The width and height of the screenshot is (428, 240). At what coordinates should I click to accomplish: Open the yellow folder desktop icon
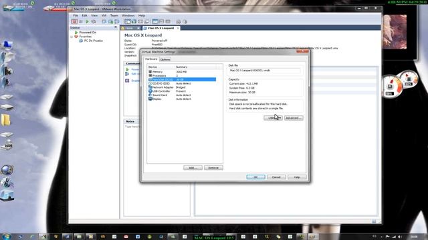point(6,120)
